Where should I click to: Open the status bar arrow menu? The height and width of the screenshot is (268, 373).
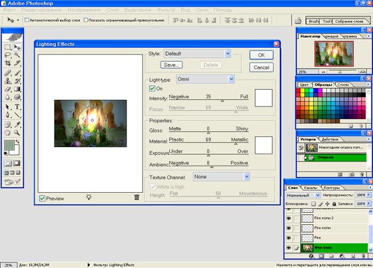point(89,265)
